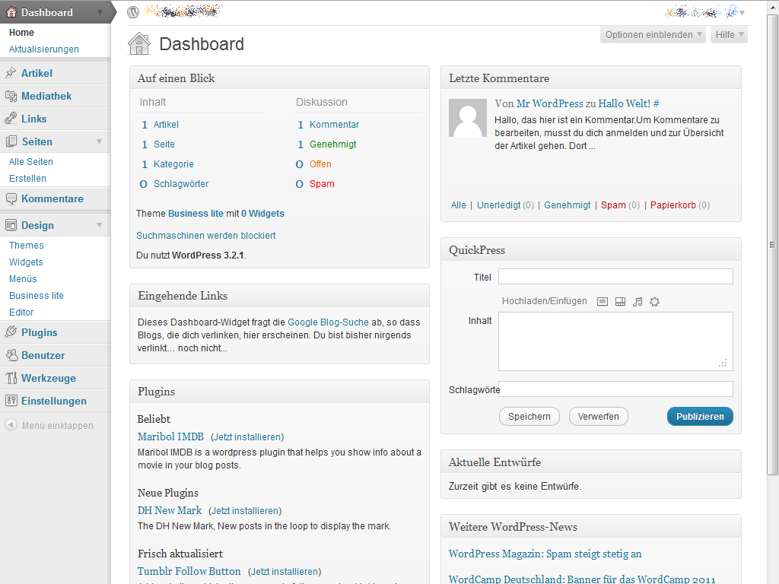The width and height of the screenshot is (779, 584).
Task: Open the theme Editor submenu item
Action: coord(21,313)
